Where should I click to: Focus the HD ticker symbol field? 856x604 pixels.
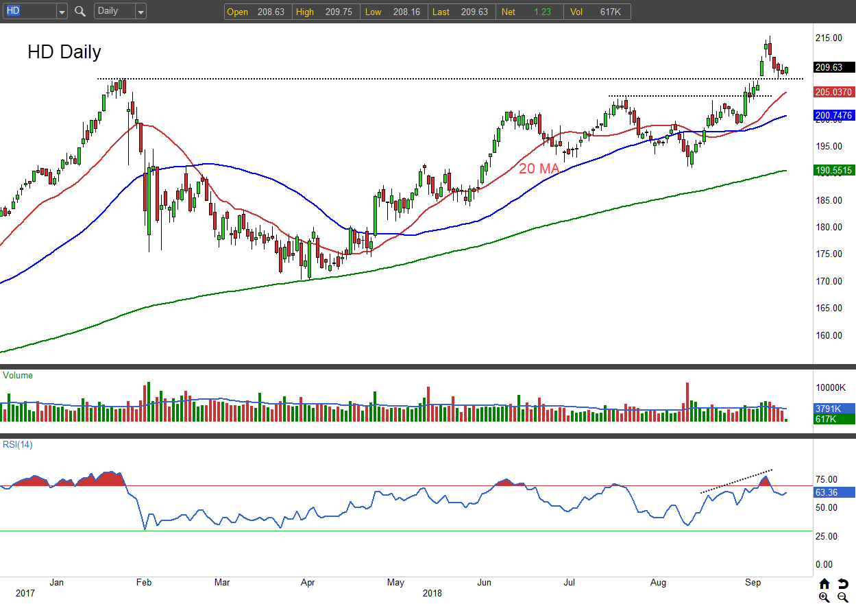[29, 11]
